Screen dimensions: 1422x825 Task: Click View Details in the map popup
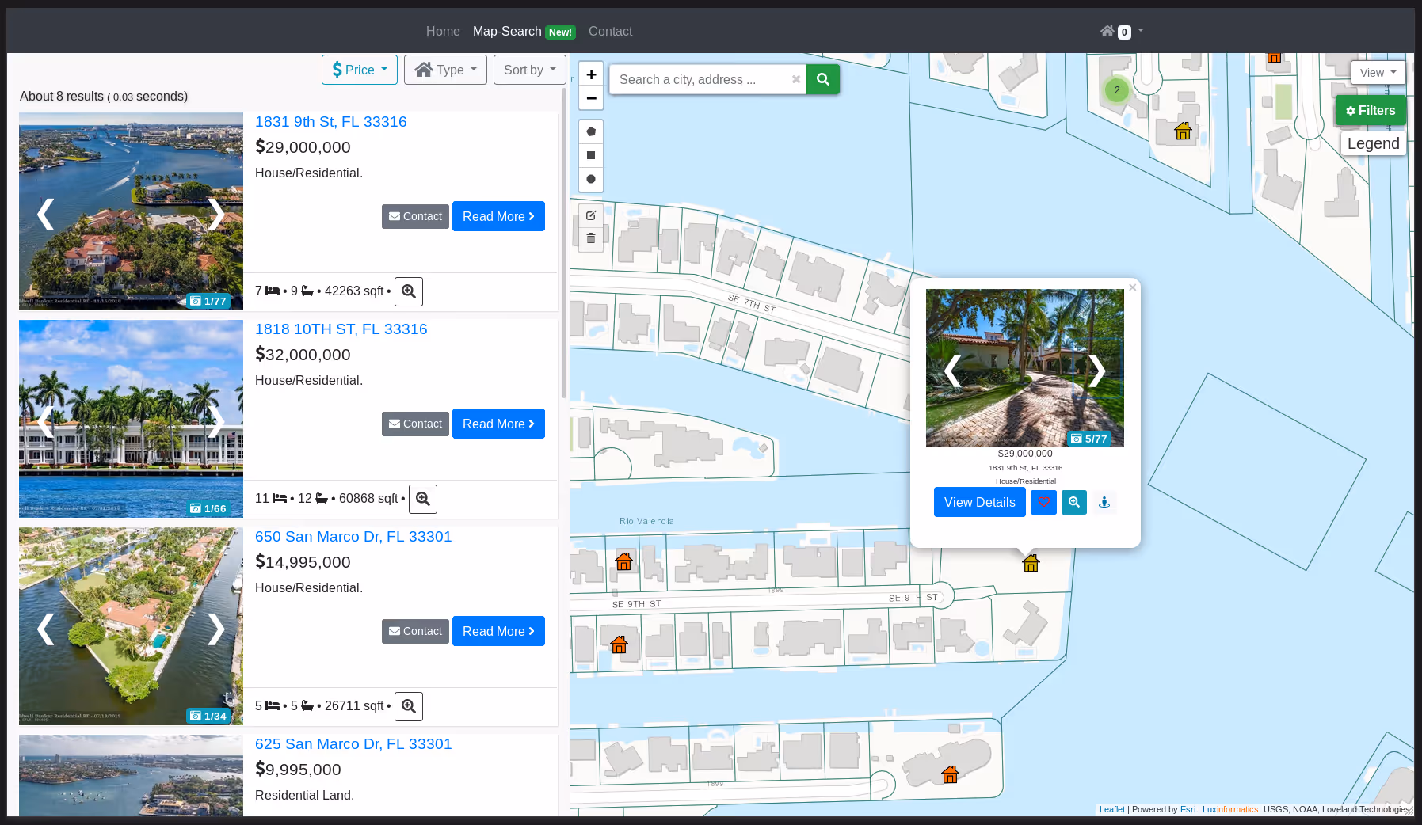pos(979,502)
